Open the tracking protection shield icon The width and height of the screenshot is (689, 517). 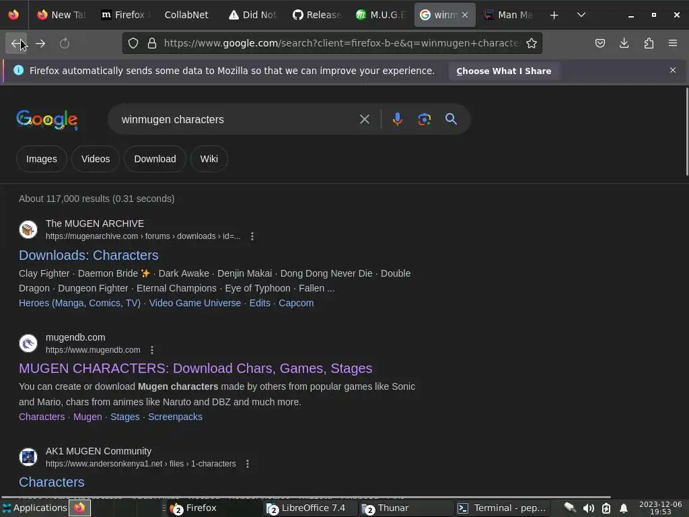pyautogui.click(x=133, y=43)
